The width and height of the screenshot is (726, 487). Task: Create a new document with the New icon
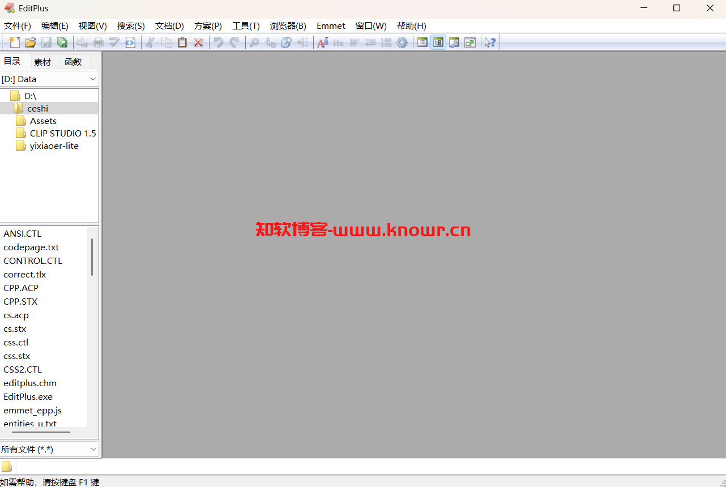click(15, 42)
